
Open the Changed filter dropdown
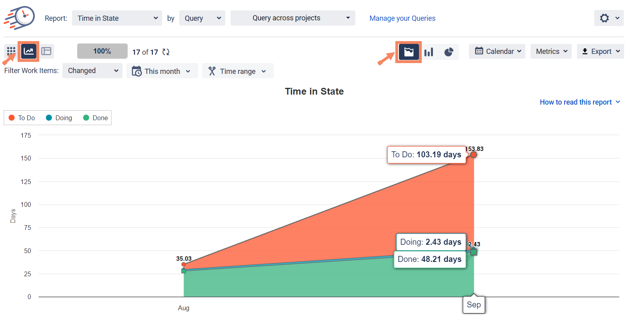(92, 71)
